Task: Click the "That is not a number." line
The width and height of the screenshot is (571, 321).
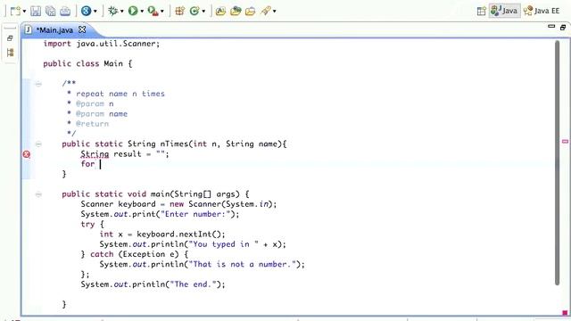Action: click(203, 264)
